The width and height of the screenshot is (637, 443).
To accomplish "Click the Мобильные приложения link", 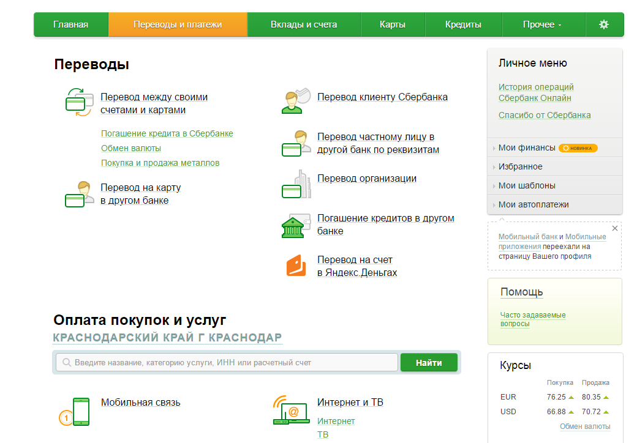I will pos(552,241).
